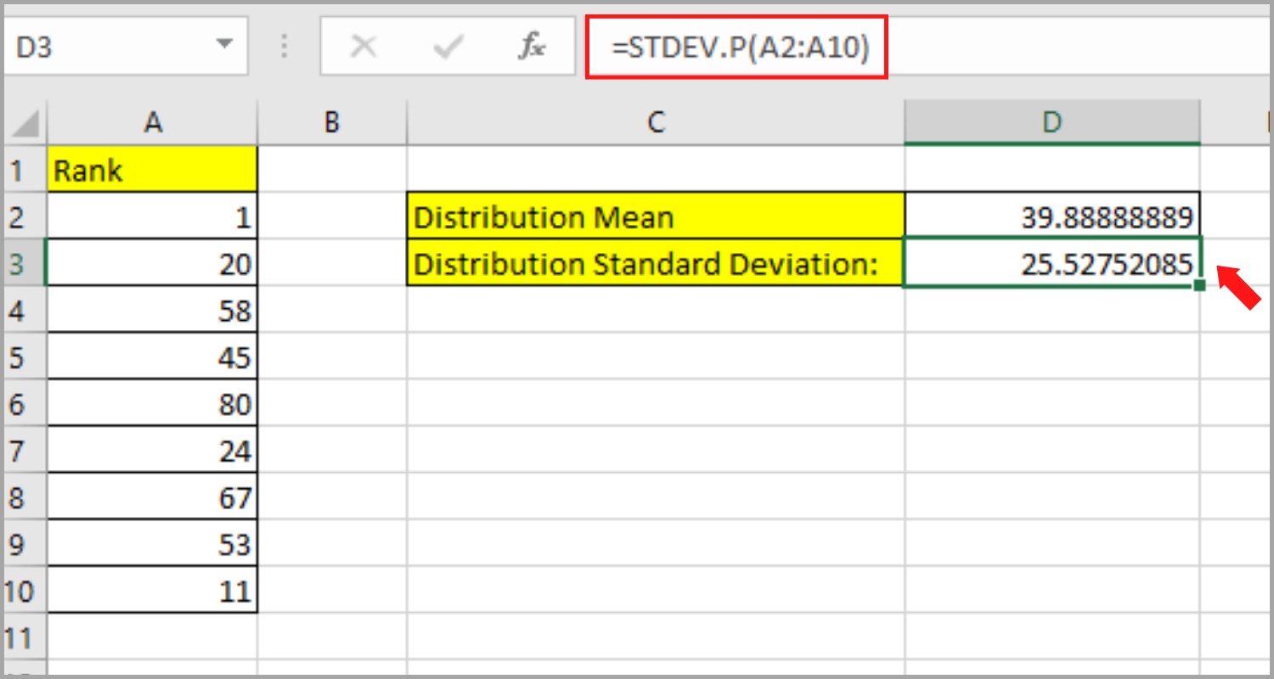Click the Select All triangle above row headers
Image resolution: width=1274 pixels, height=679 pixels.
point(25,121)
